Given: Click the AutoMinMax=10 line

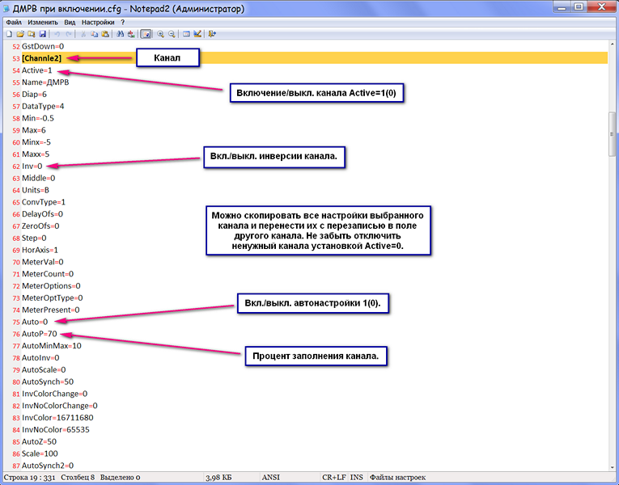Looking at the screenshot, I should [x=52, y=346].
